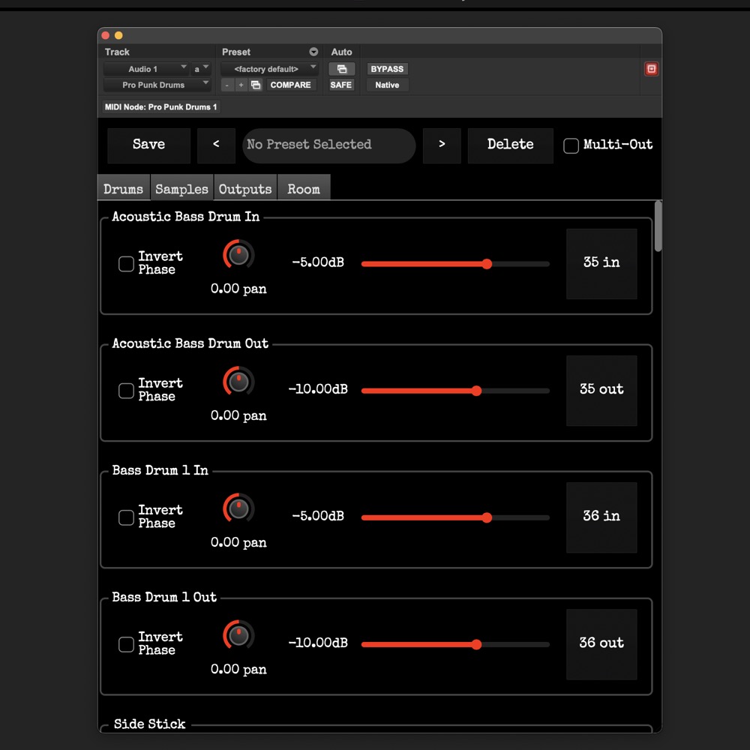750x750 pixels.
Task: Toggle Invert Phase for Acoustic Bass Drum In
Action: (126, 263)
